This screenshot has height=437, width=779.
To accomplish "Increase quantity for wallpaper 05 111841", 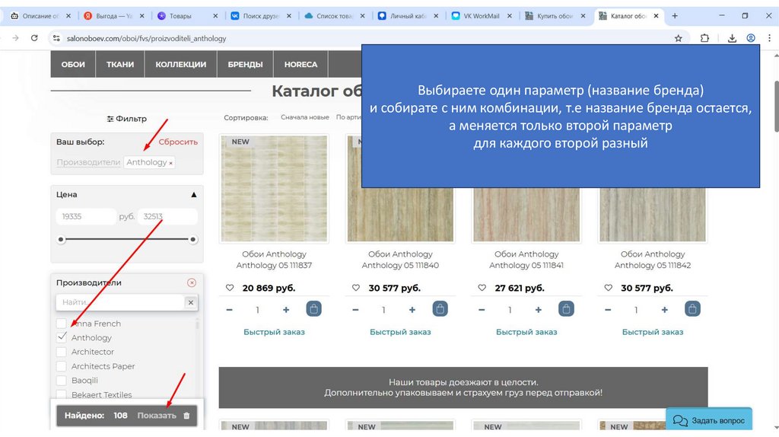I will click(x=539, y=310).
